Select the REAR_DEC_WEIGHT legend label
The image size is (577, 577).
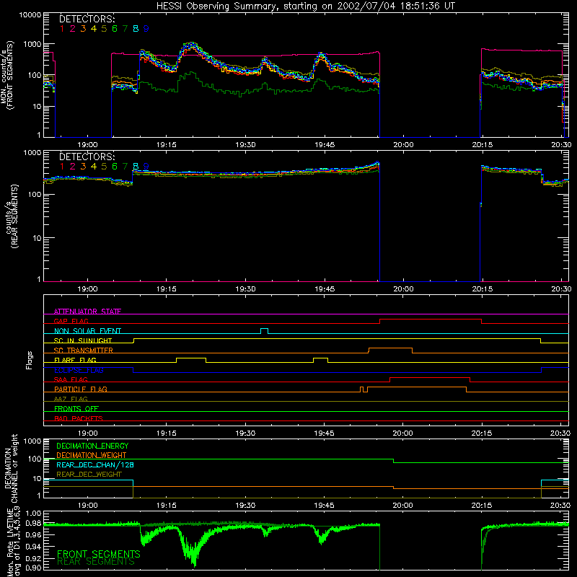click(89, 475)
